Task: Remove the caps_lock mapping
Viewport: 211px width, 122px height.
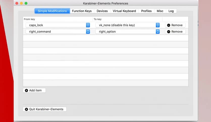Action: (175, 25)
